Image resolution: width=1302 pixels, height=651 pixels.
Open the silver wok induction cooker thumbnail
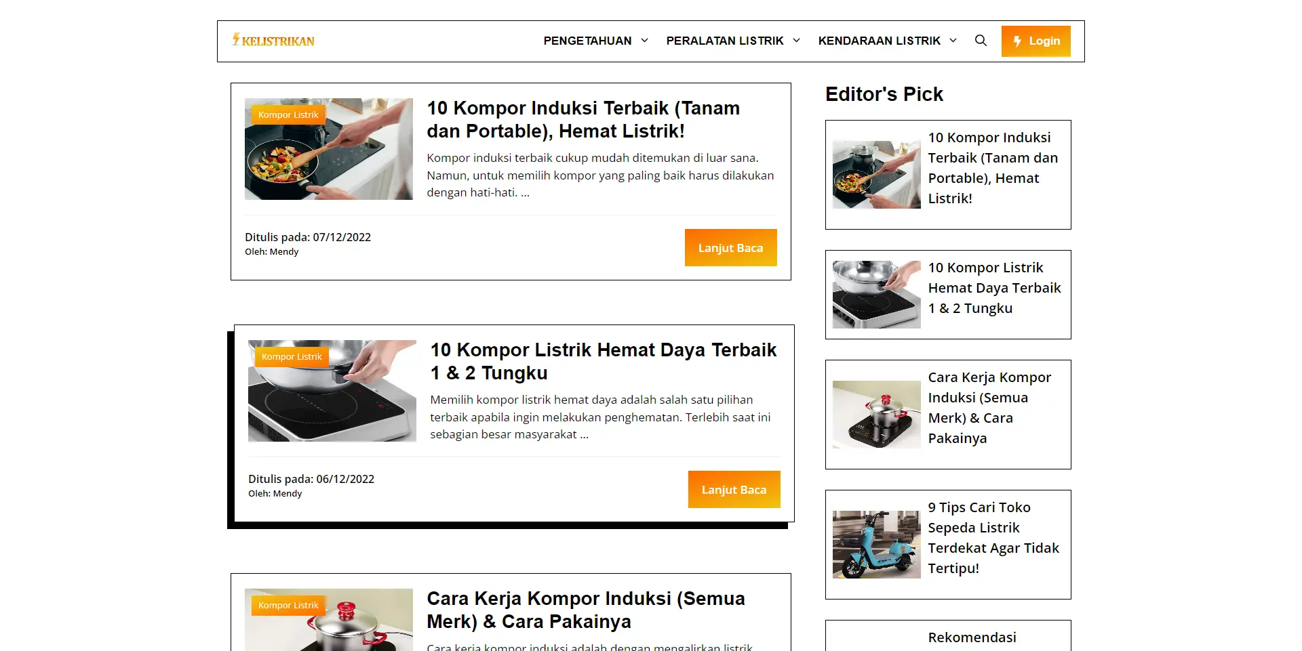[x=332, y=391]
